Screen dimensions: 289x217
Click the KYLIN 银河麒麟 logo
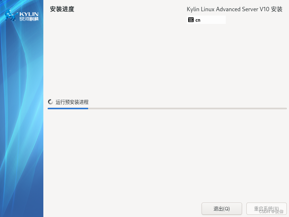[22, 15]
